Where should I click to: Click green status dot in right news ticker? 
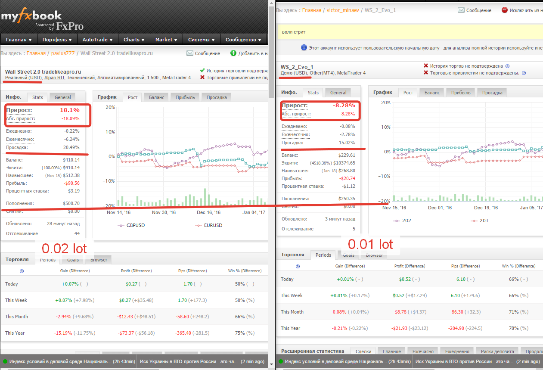pos(281,361)
